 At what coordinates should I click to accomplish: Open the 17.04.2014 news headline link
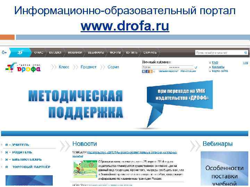pyautogui.click(x=125, y=154)
